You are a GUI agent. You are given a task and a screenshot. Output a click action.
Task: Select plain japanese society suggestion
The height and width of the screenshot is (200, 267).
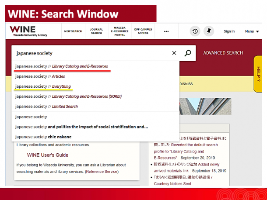[95, 117]
